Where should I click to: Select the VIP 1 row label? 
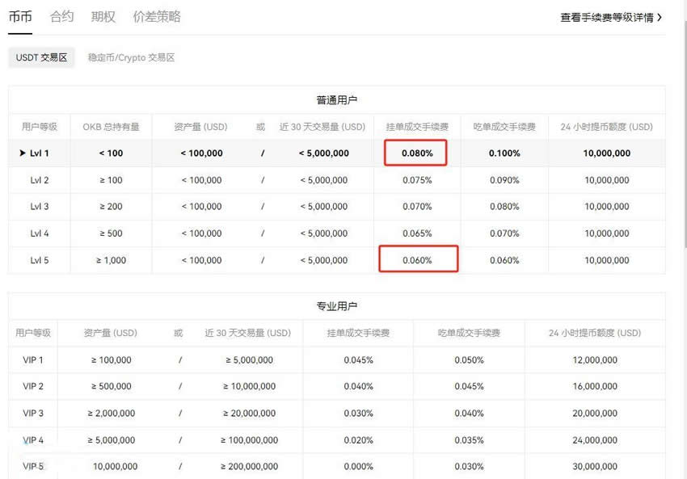coord(33,360)
